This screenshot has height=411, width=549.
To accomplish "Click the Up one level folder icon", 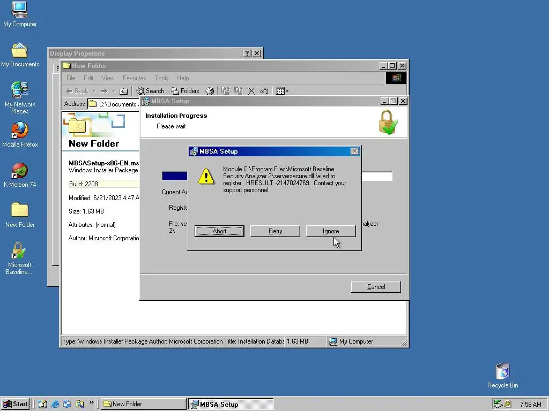I will [124, 91].
